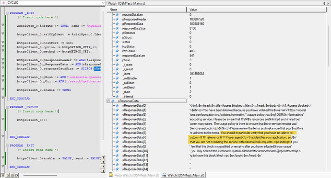Click the pResponseHeader variable icon
The width and height of the screenshot is (331, 178).
[117, 19]
